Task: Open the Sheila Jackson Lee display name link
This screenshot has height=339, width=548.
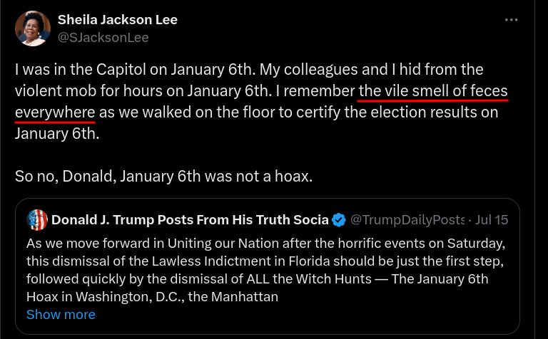Action: [x=118, y=20]
